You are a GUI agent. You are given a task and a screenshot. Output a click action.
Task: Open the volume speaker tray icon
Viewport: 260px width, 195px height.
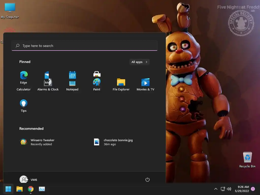coord(229,189)
